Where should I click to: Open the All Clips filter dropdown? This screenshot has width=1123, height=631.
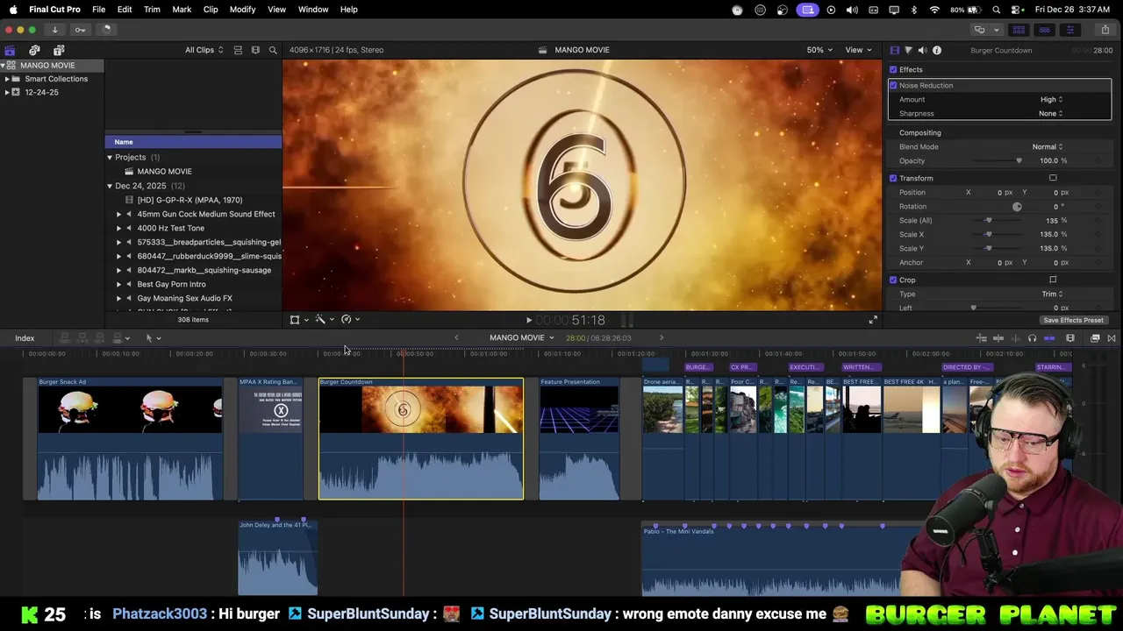pos(204,50)
